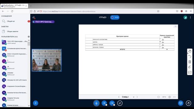Go forward in the browser

pyautogui.click(x=8, y=11)
